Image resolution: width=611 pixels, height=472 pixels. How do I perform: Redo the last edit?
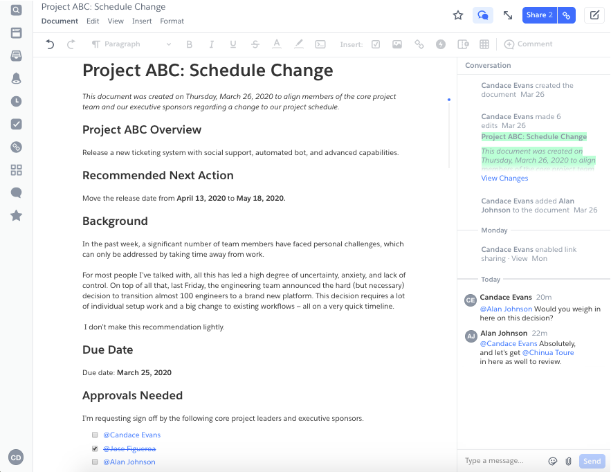coord(71,44)
